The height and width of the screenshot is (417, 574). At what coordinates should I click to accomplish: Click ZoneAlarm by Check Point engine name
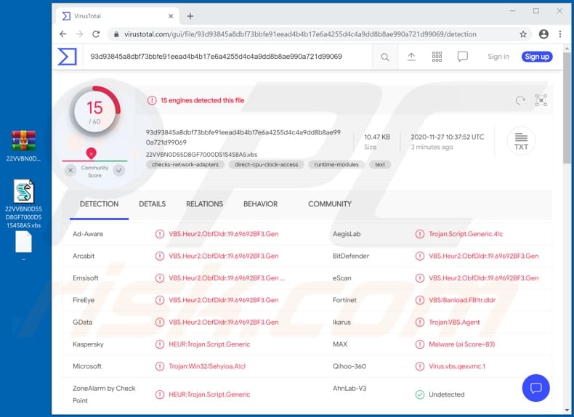click(x=104, y=394)
